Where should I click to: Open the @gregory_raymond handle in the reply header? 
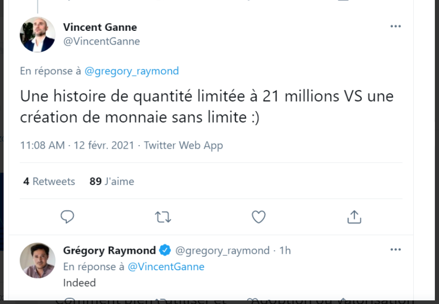click(x=223, y=250)
